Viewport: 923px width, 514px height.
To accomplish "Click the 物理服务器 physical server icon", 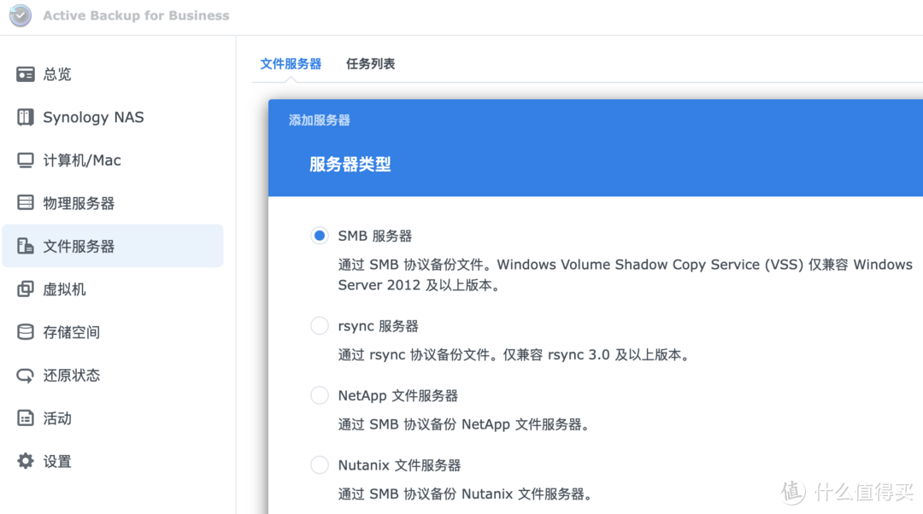I will [x=25, y=202].
